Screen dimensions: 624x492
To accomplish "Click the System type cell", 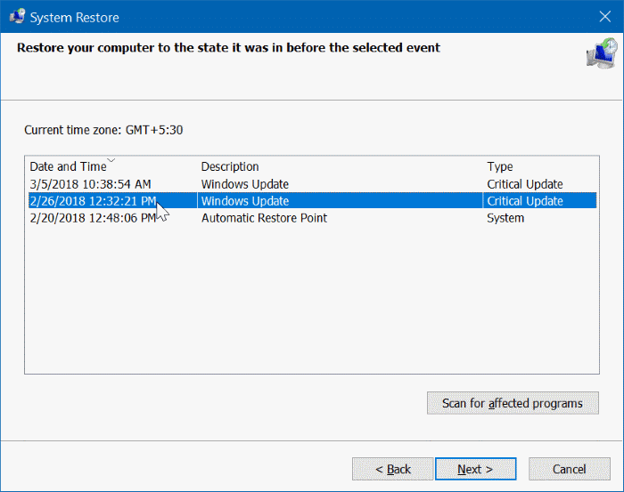I will (505, 218).
